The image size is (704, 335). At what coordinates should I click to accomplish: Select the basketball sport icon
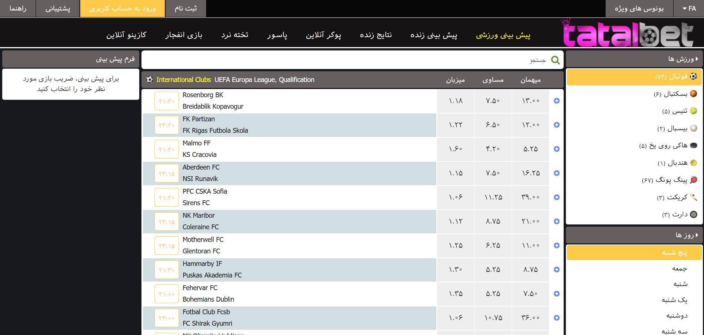[693, 94]
